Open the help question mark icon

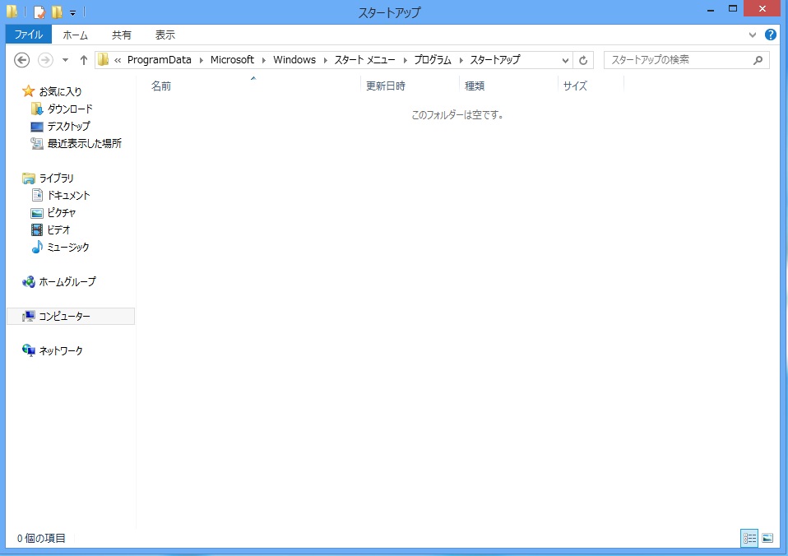[771, 35]
